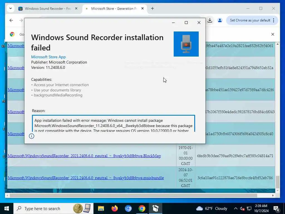Click scroll up arrow in Chrome page
The width and height of the screenshot is (285, 214).
pos(277,44)
